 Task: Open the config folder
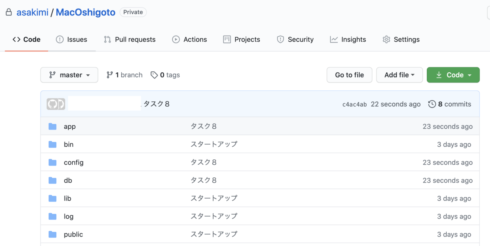(73, 162)
